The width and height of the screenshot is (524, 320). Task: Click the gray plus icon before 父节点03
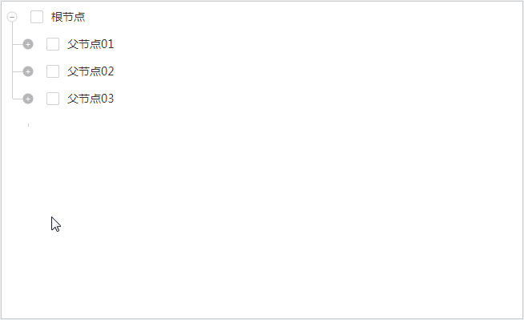point(28,99)
